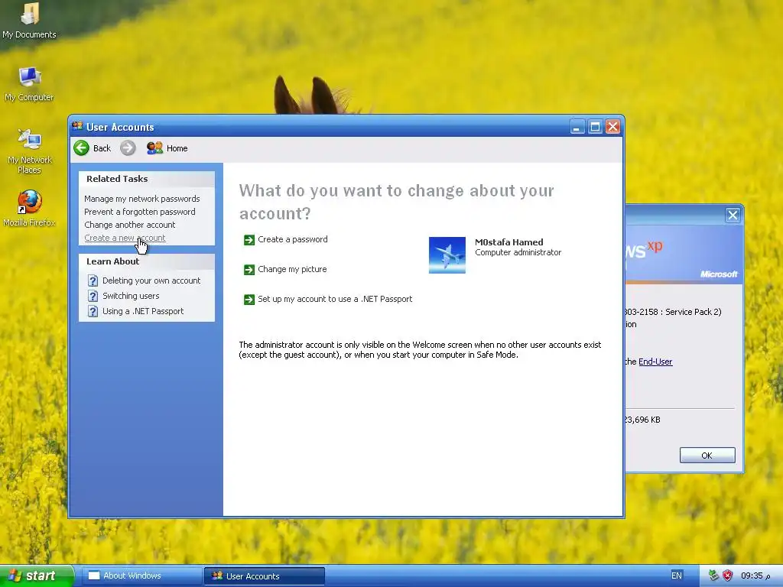Choose Set up my account to use .NET Passport
This screenshot has height=587, width=783.
(x=335, y=299)
